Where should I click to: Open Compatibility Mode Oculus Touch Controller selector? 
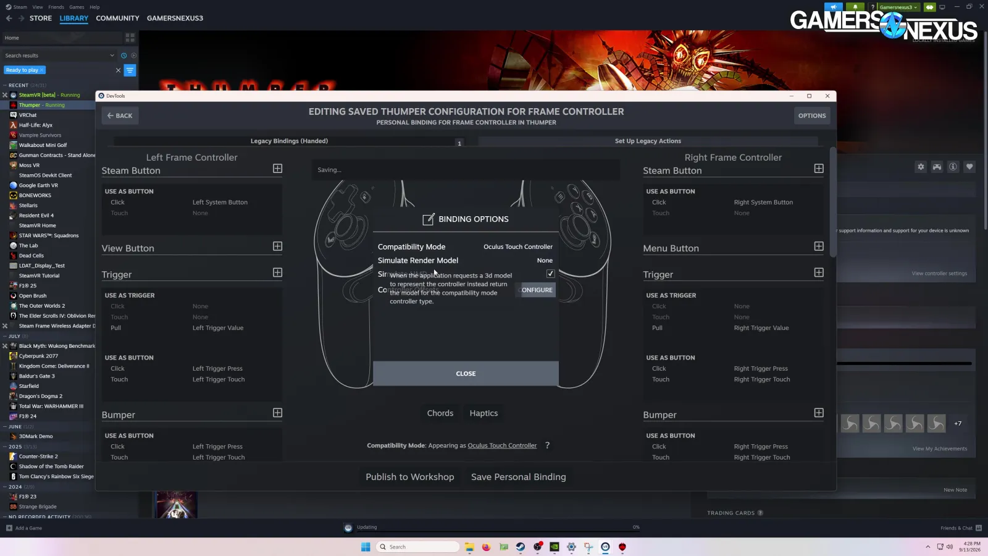517,246
